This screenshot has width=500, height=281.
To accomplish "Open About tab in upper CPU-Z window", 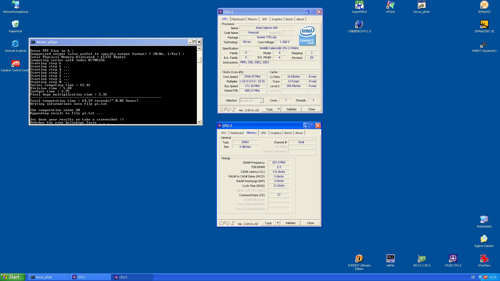I will coord(300,19).
